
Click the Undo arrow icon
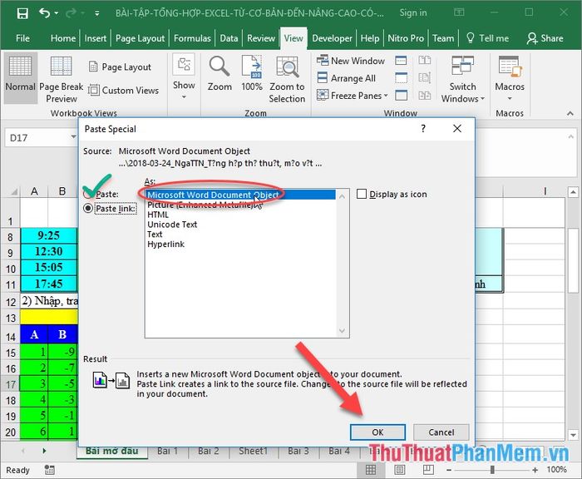click(x=45, y=13)
